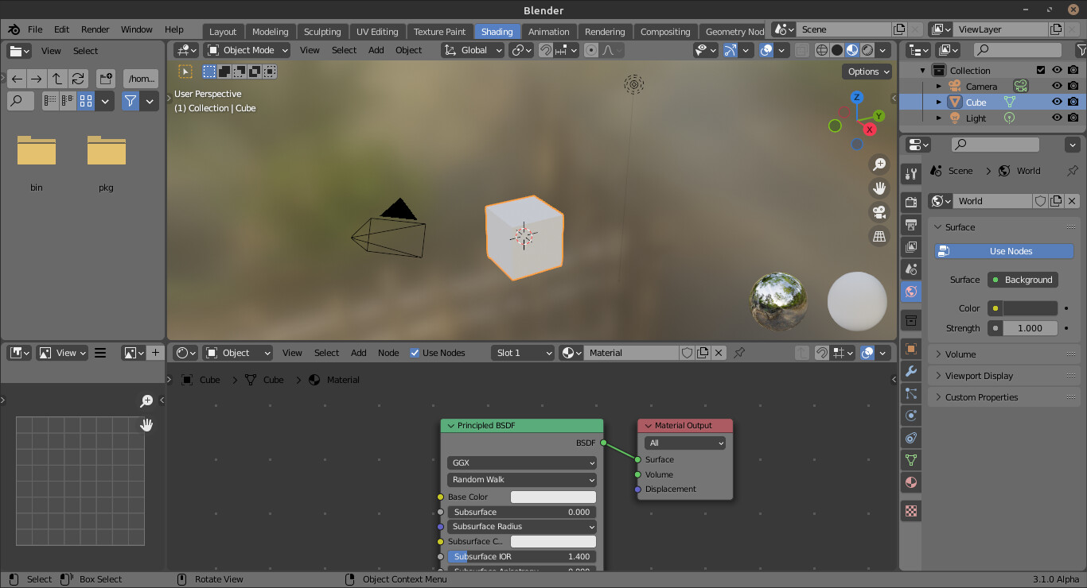This screenshot has width=1087, height=588.
Task: Open the File menu
Action: (35, 29)
